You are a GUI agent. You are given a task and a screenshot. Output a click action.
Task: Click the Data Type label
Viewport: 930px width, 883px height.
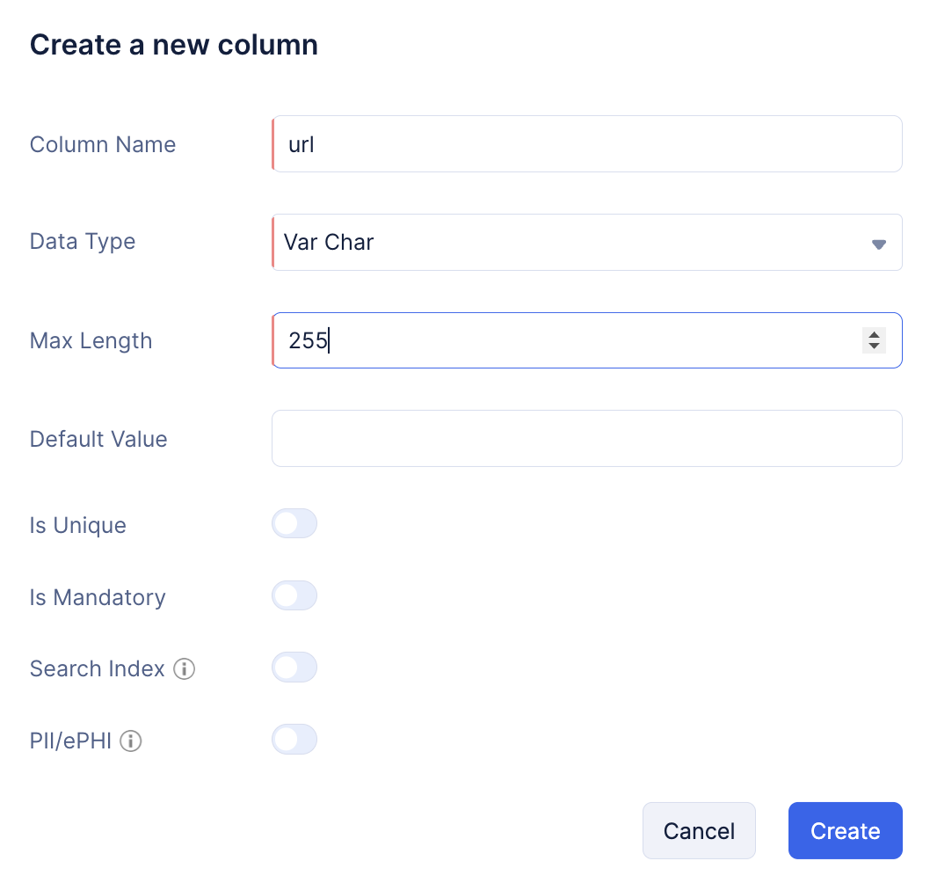pos(83,242)
